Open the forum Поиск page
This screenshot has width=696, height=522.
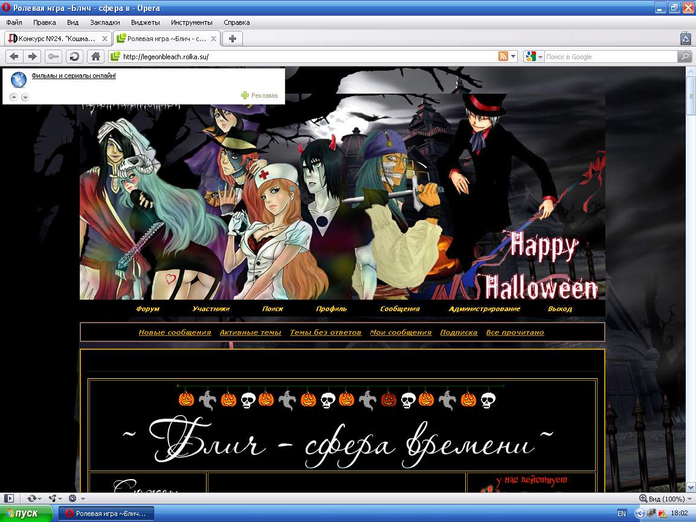point(272,309)
